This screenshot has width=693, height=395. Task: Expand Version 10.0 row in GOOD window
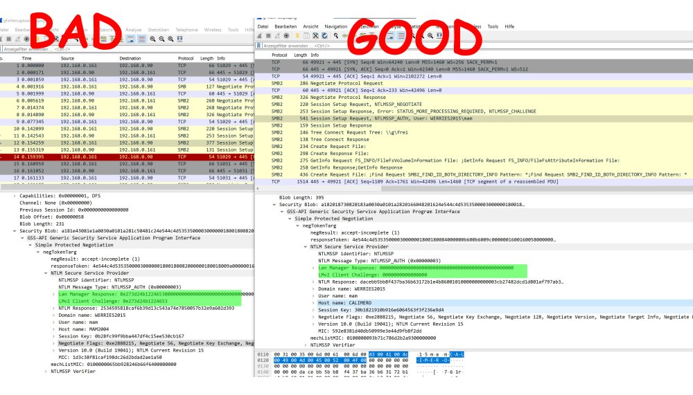[314, 324]
